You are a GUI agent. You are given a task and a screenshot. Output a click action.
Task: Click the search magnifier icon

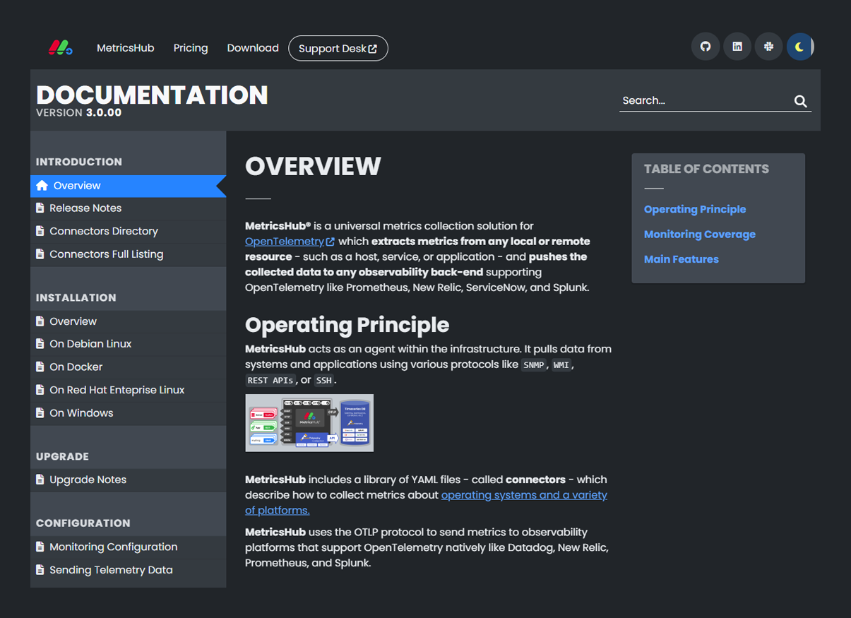click(800, 101)
